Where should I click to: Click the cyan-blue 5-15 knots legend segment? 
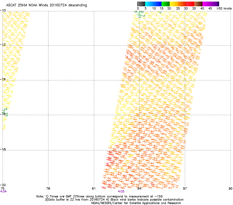[x=153, y=4]
